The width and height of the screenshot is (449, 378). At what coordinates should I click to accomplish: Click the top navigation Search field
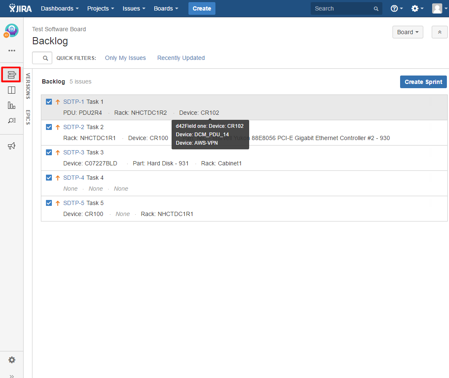[x=342, y=8]
